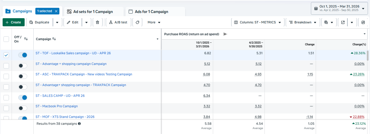Enable the ST - Advantage+ shopping TRAKPACK toggle

[x=23, y=87]
